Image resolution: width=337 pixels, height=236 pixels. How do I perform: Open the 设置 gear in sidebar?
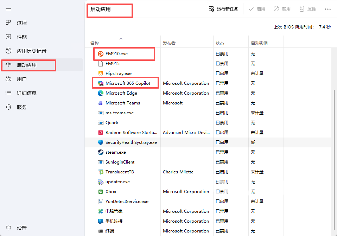(x=8, y=228)
